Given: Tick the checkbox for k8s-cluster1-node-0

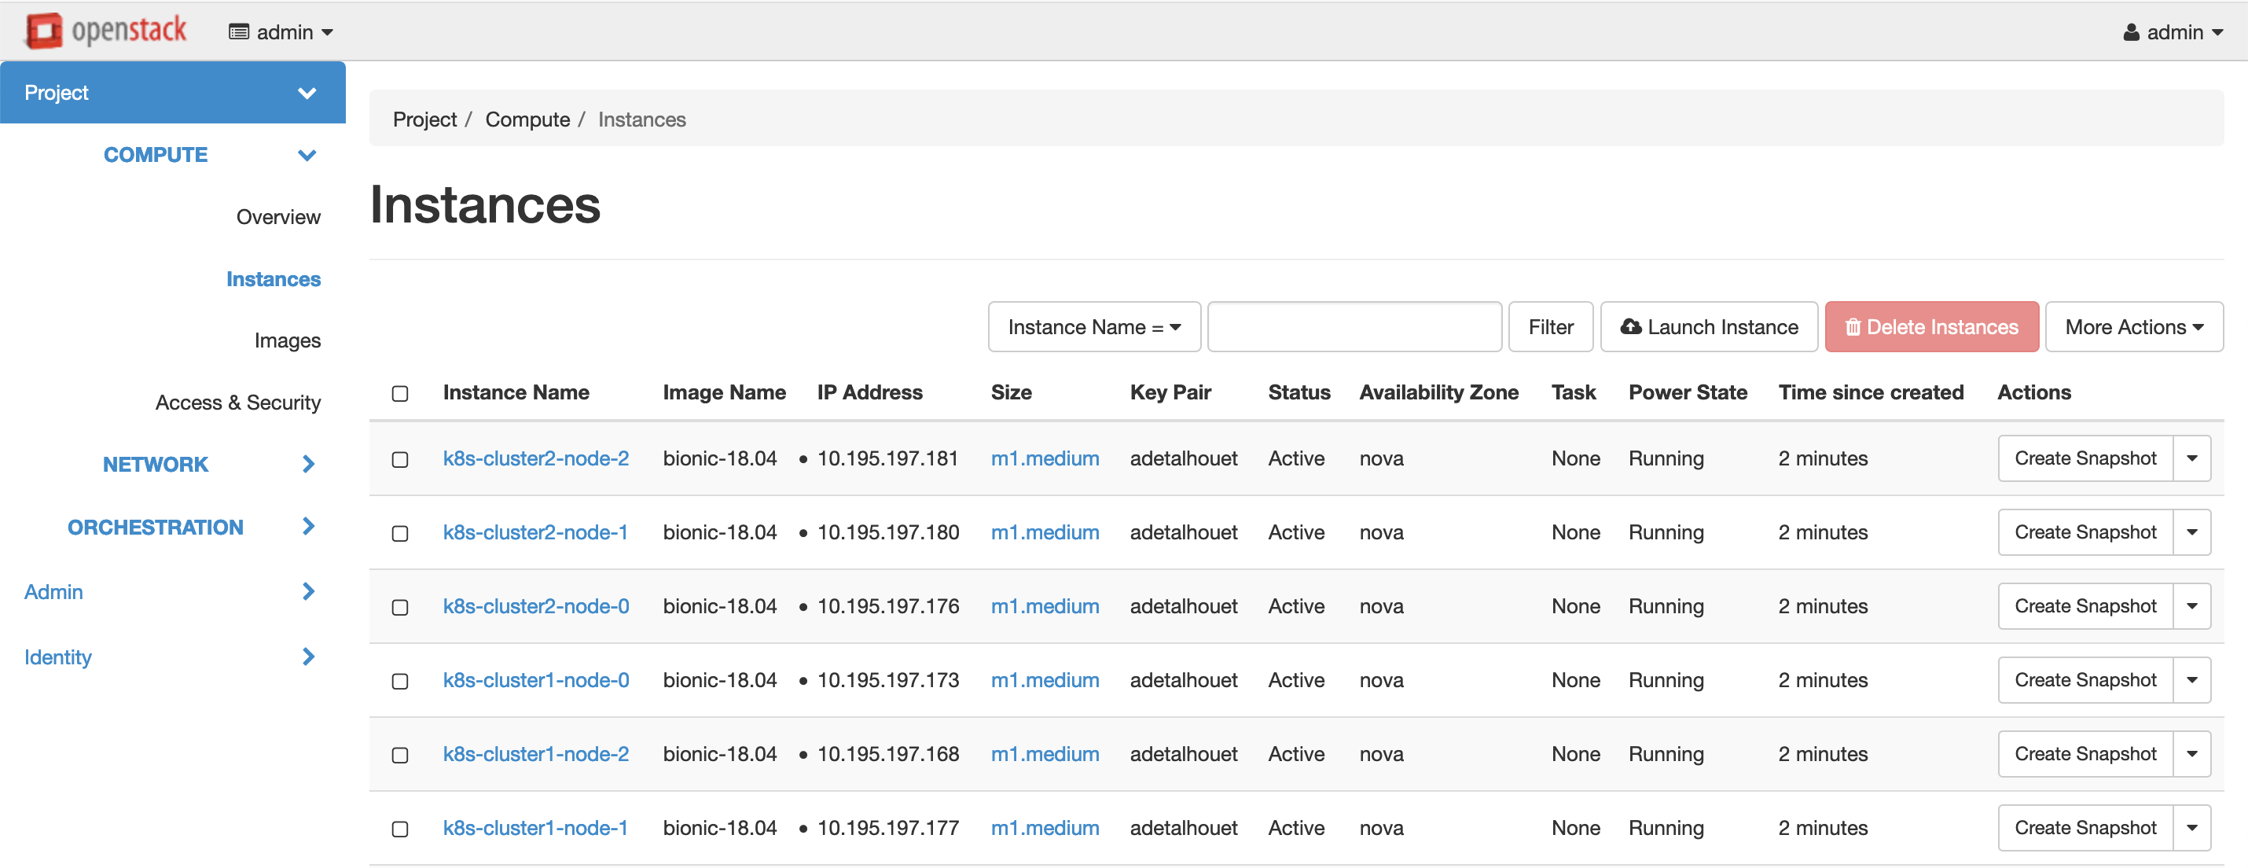Looking at the screenshot, I should pos(399,681).
